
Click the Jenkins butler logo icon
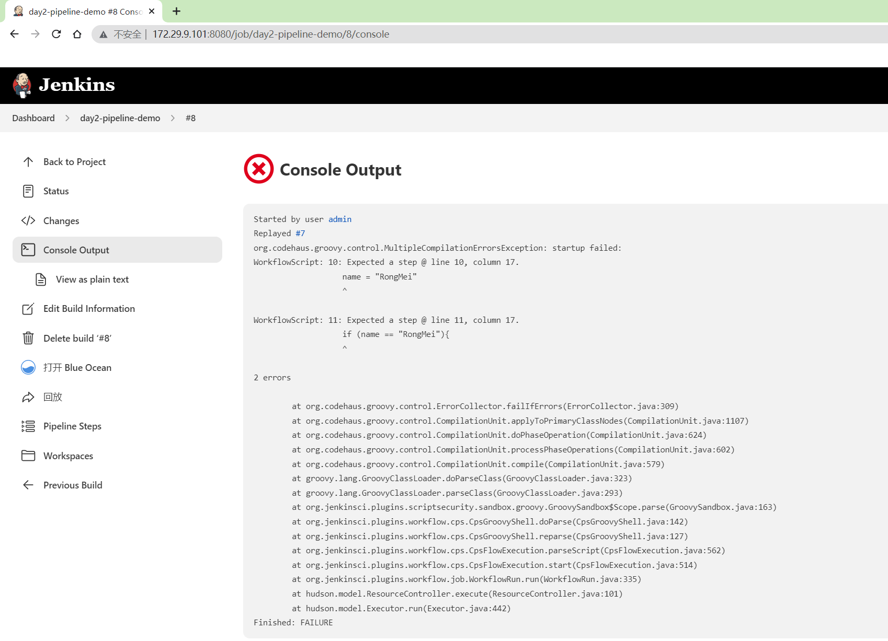click(22, 85)
